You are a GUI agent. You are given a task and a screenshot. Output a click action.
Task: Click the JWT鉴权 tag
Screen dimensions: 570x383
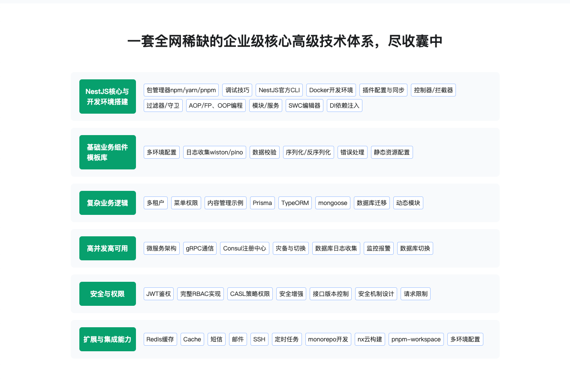coord(159,294)
